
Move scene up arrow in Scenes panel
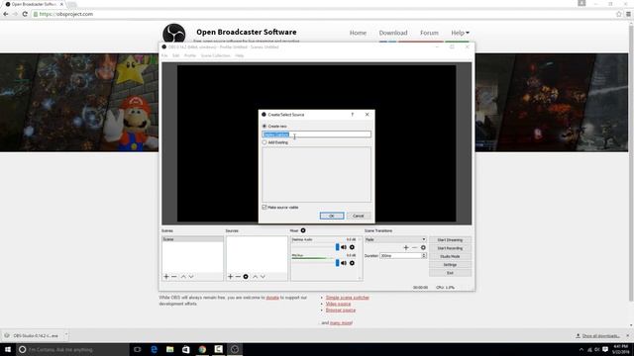183,277
